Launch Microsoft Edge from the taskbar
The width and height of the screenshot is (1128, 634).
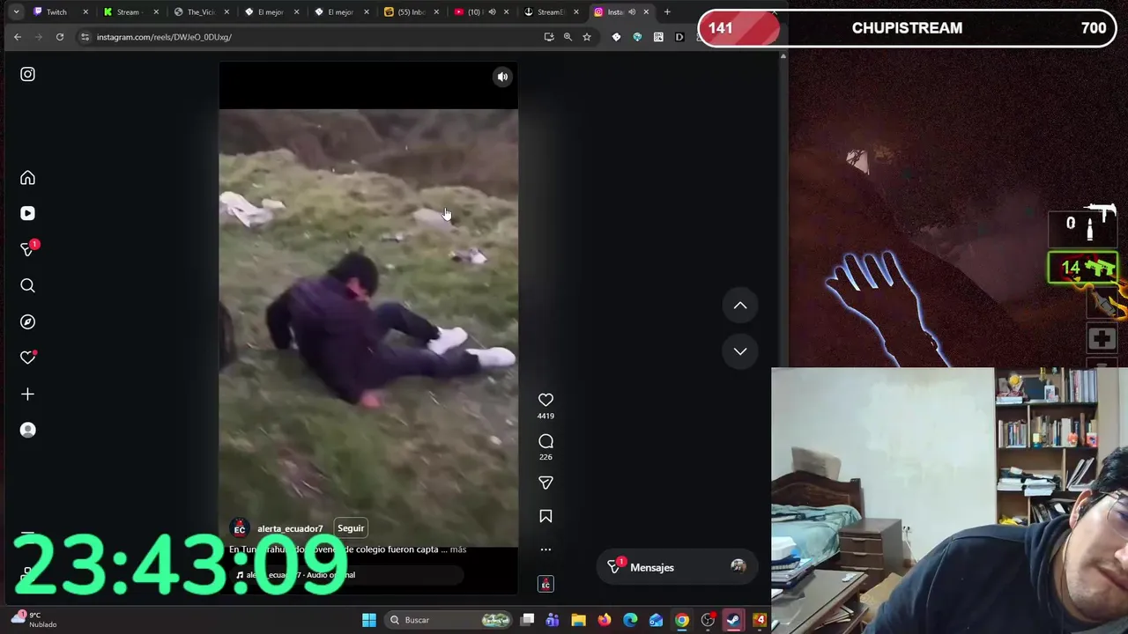(x=630, y=620)
